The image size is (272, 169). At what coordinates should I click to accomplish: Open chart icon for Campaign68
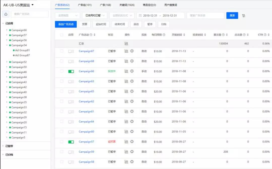126,61
